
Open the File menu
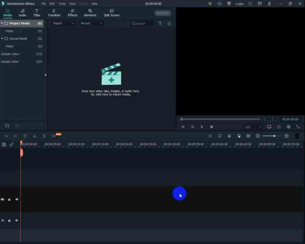[43, 4]
